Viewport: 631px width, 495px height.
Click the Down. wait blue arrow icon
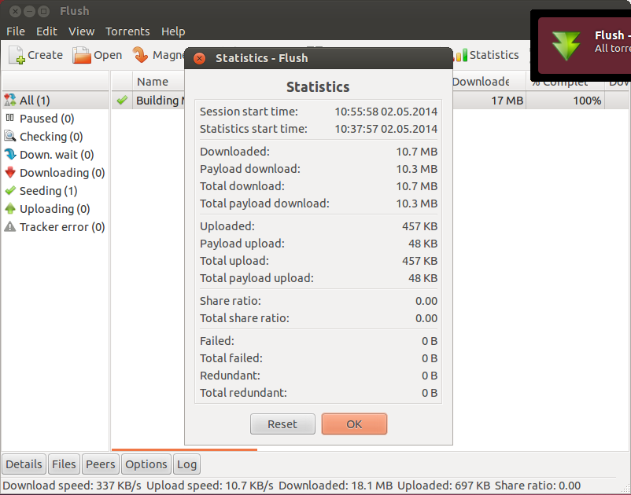(10, 154)
